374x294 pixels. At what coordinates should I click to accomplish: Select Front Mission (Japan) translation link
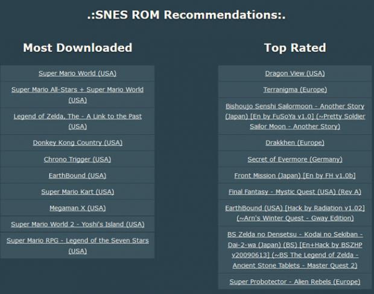pos(295,176)
